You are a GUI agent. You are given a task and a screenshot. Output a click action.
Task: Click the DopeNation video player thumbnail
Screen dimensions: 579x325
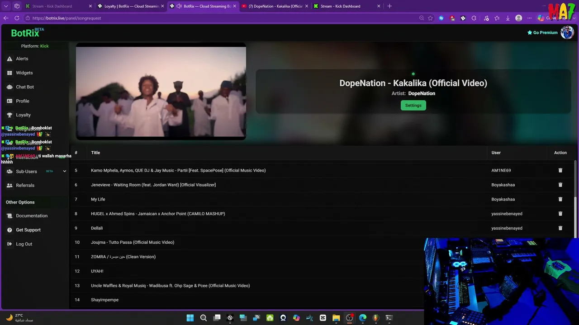pos(161,92)
